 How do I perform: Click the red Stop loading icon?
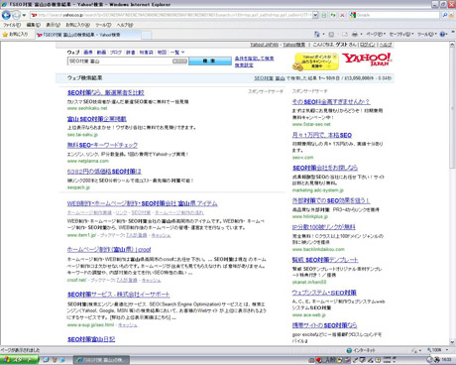click(x=342, y=15)
